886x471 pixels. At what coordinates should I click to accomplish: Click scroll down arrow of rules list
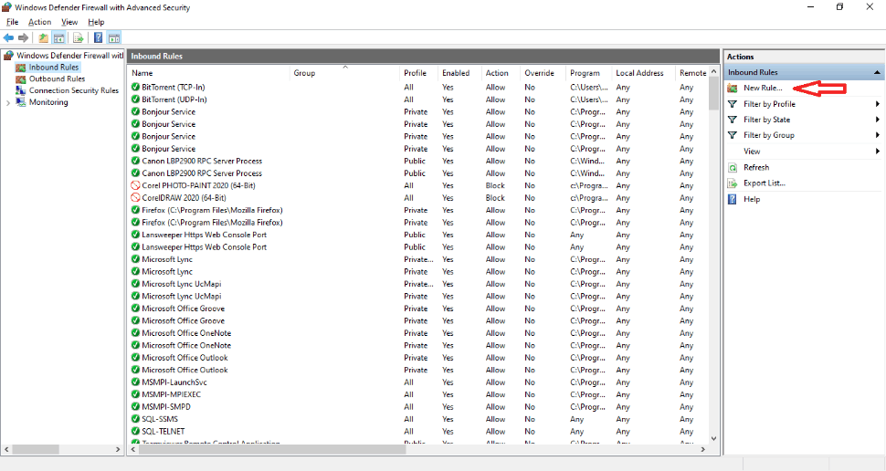pyautogui.click(x=713, y=439)
